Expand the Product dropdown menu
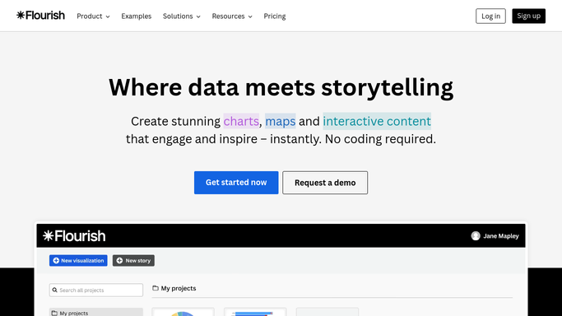562x316 pixels. (93, 16)
